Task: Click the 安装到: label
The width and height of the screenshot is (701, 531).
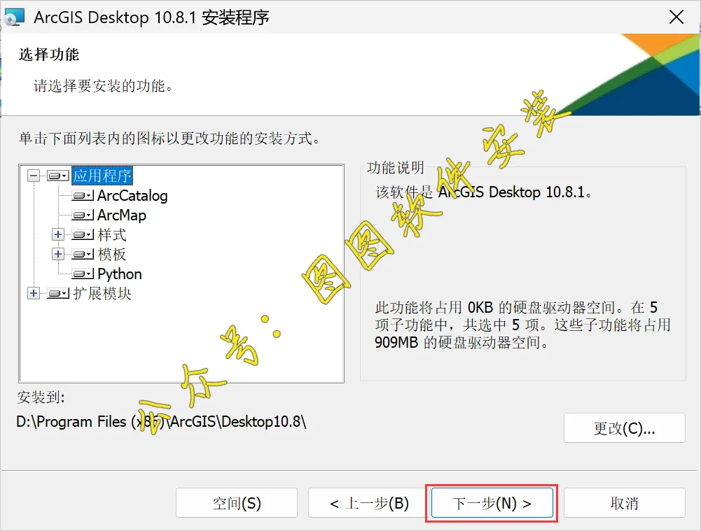Action: (41, 397)
